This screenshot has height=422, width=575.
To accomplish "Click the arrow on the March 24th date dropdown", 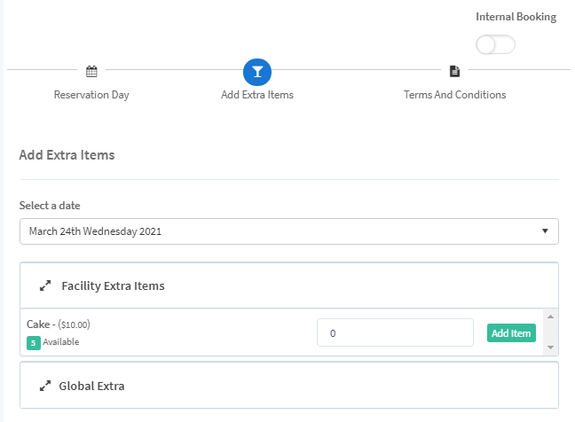I will click(545, 231).
